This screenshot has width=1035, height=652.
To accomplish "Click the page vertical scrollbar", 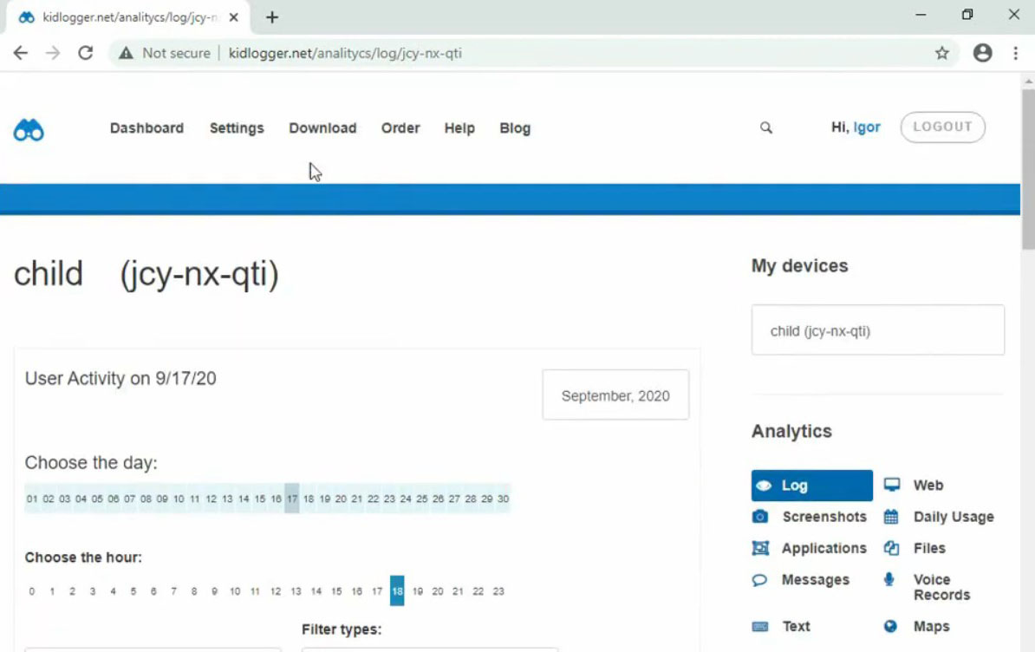I will 1028,363.
